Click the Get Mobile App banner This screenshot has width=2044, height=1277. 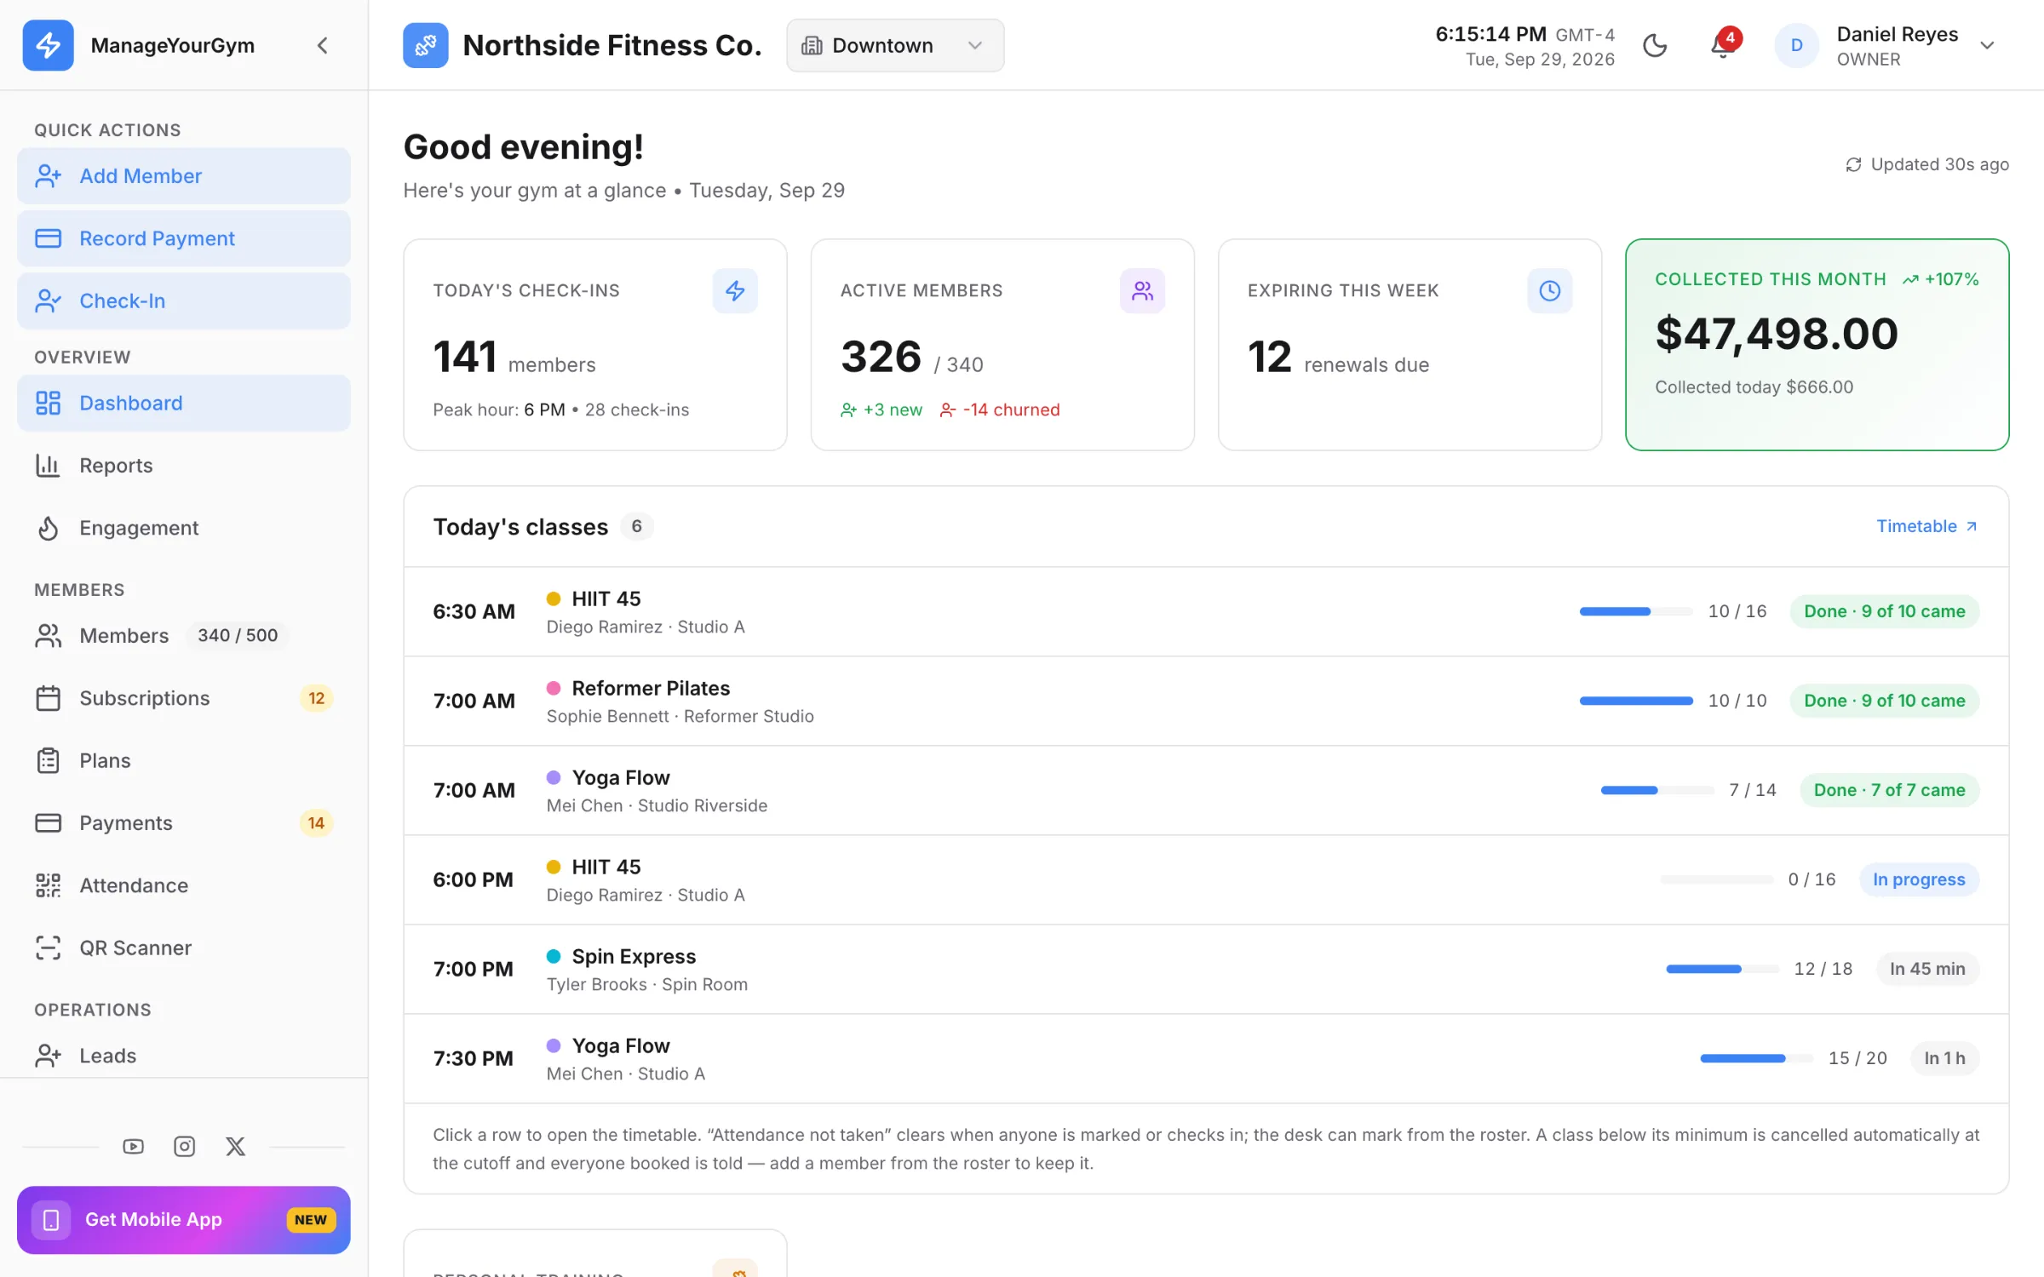coord(184,1220)
